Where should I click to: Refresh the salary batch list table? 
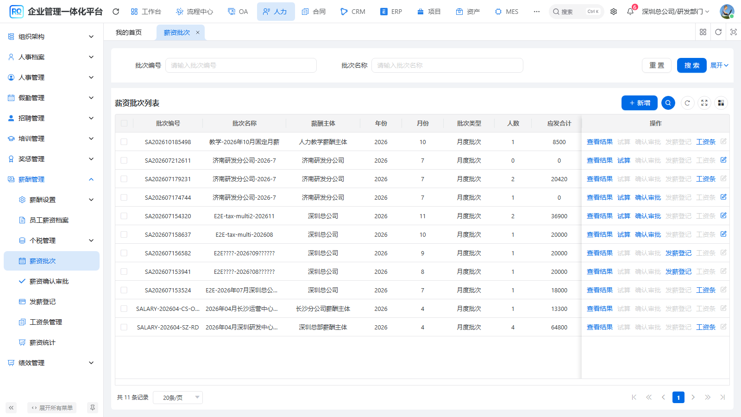(x=687, y=103)
